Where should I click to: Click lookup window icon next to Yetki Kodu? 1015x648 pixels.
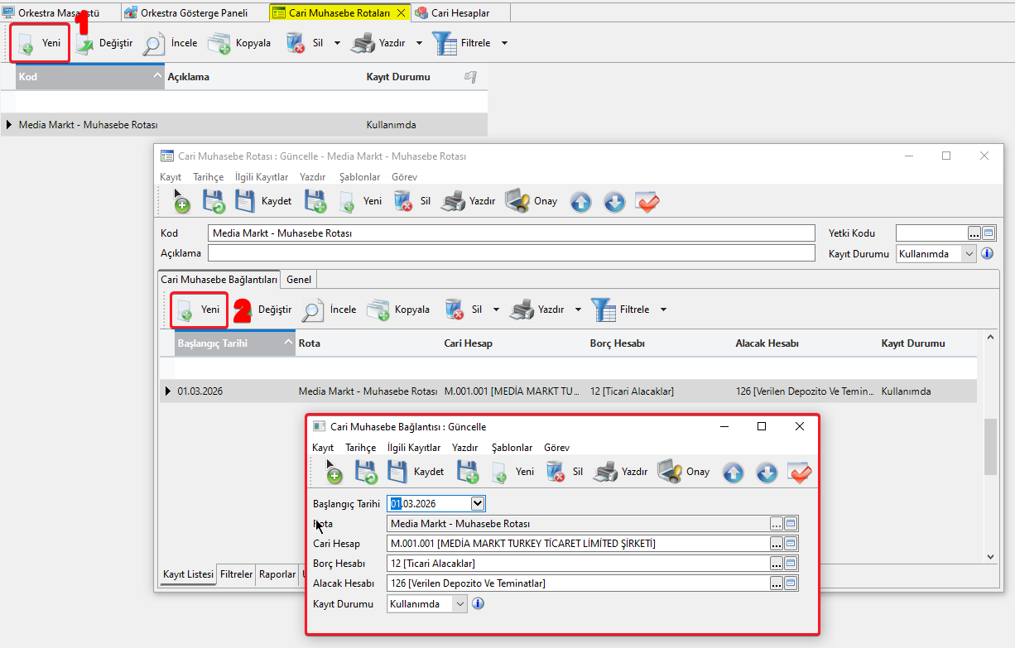pos(989,233)
